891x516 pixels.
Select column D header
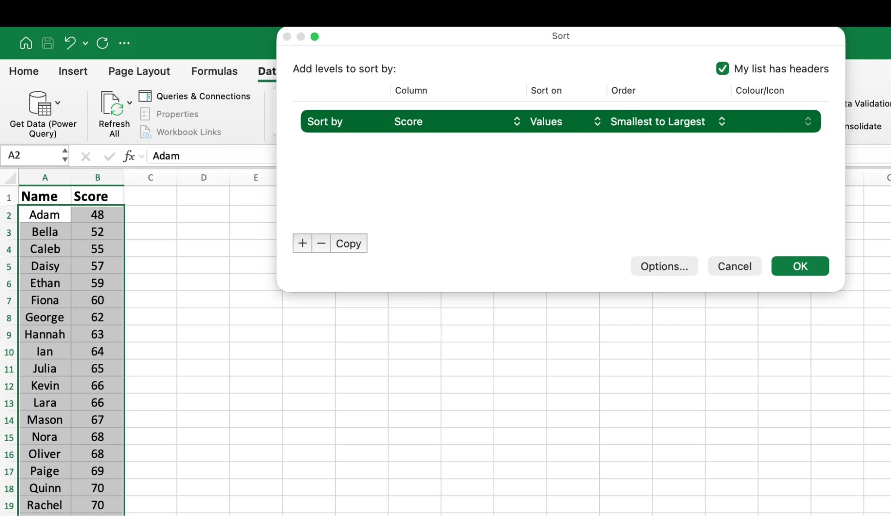point(204,178)
